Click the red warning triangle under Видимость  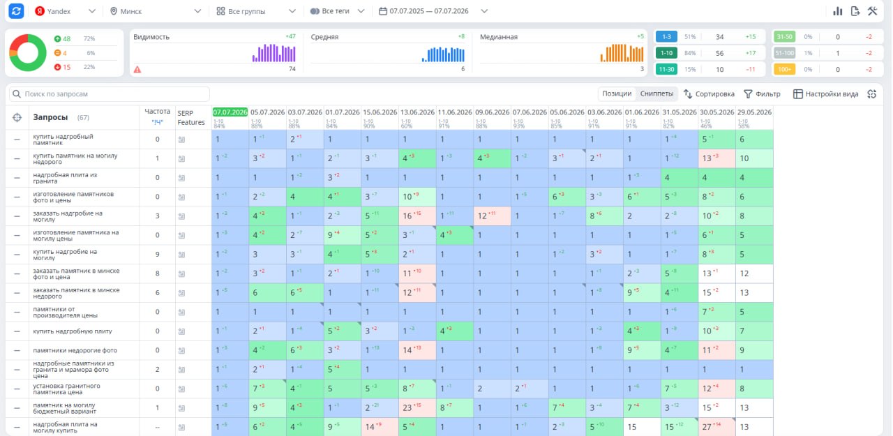point(137,69)
